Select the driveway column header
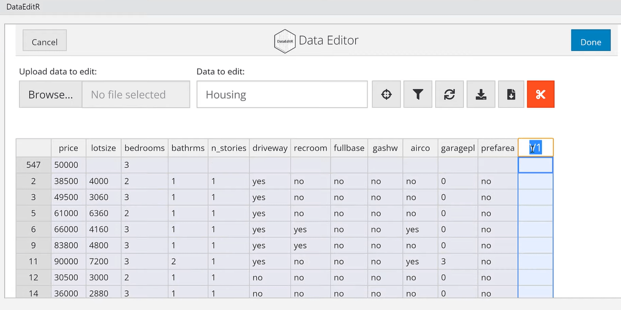The width and height of the screenshot is (621, 310). tap(270, 148)
